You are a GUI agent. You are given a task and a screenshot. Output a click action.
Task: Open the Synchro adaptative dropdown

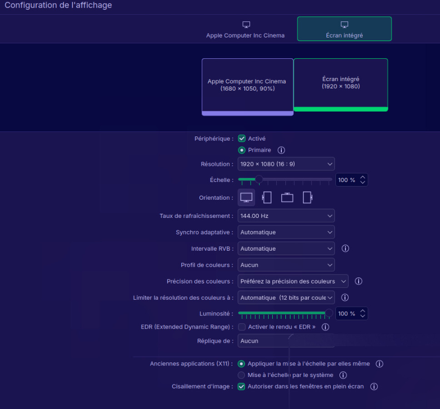tap(286, 232)
